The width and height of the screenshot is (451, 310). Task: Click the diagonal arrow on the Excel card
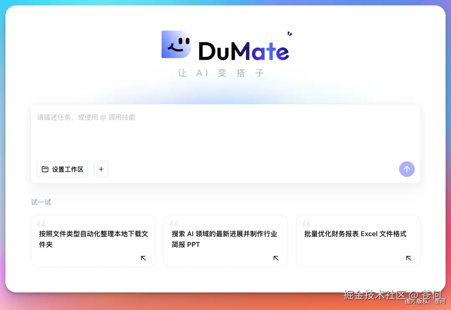pyautogui.click(x=408, y=258)
